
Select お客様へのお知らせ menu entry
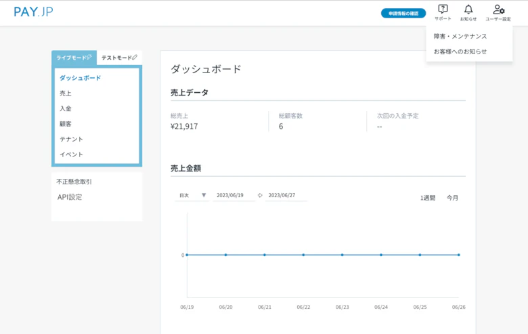(x=460, y=51)
